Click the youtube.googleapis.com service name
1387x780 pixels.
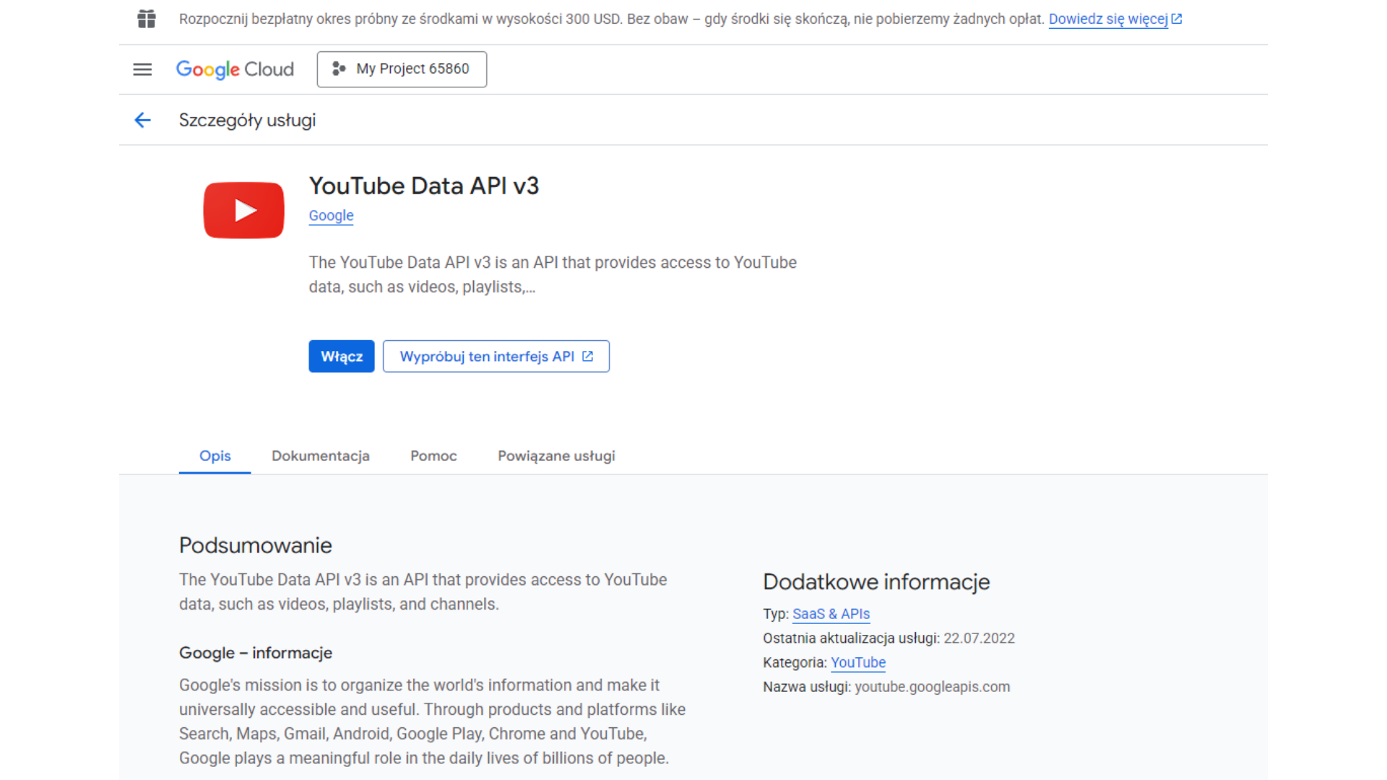933,687
